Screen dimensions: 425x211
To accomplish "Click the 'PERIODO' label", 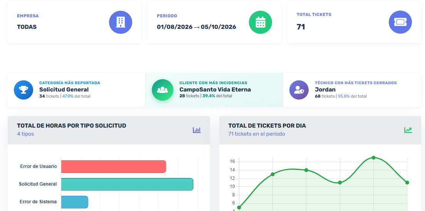I will click(167, 16).
